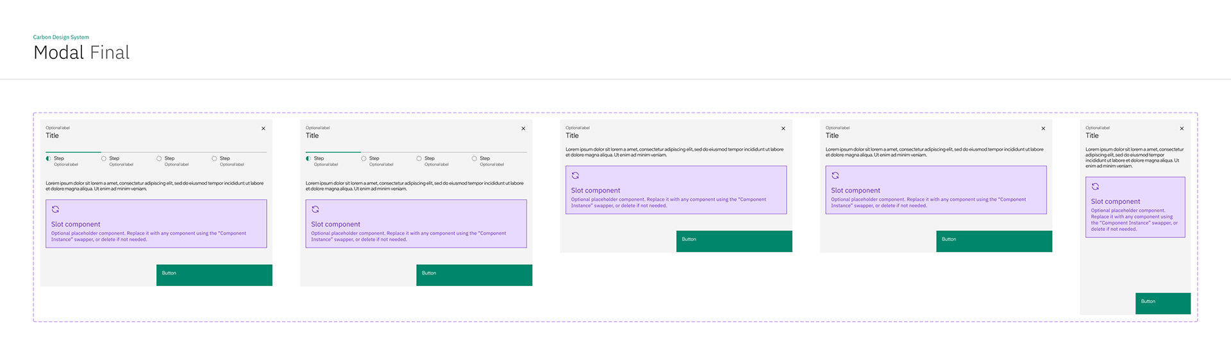Click the swap icon in fourth modal's slot component
This screenshot has width=1231, height=355.
(x=835, y=175)
